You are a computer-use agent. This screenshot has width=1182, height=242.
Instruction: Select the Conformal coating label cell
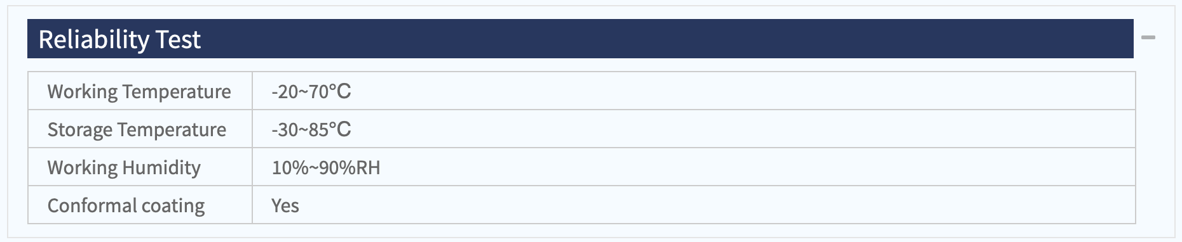[x=140, y=205]
